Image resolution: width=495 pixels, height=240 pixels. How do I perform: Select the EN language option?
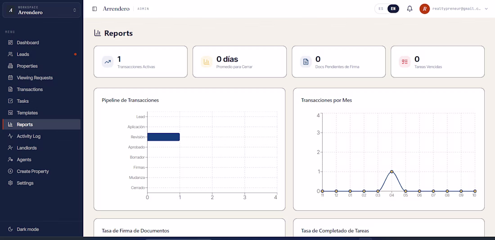coord(393,9)
